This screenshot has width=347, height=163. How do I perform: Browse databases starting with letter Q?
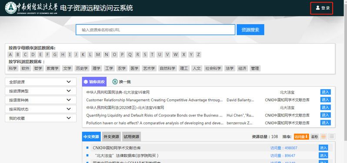point(130,55)
